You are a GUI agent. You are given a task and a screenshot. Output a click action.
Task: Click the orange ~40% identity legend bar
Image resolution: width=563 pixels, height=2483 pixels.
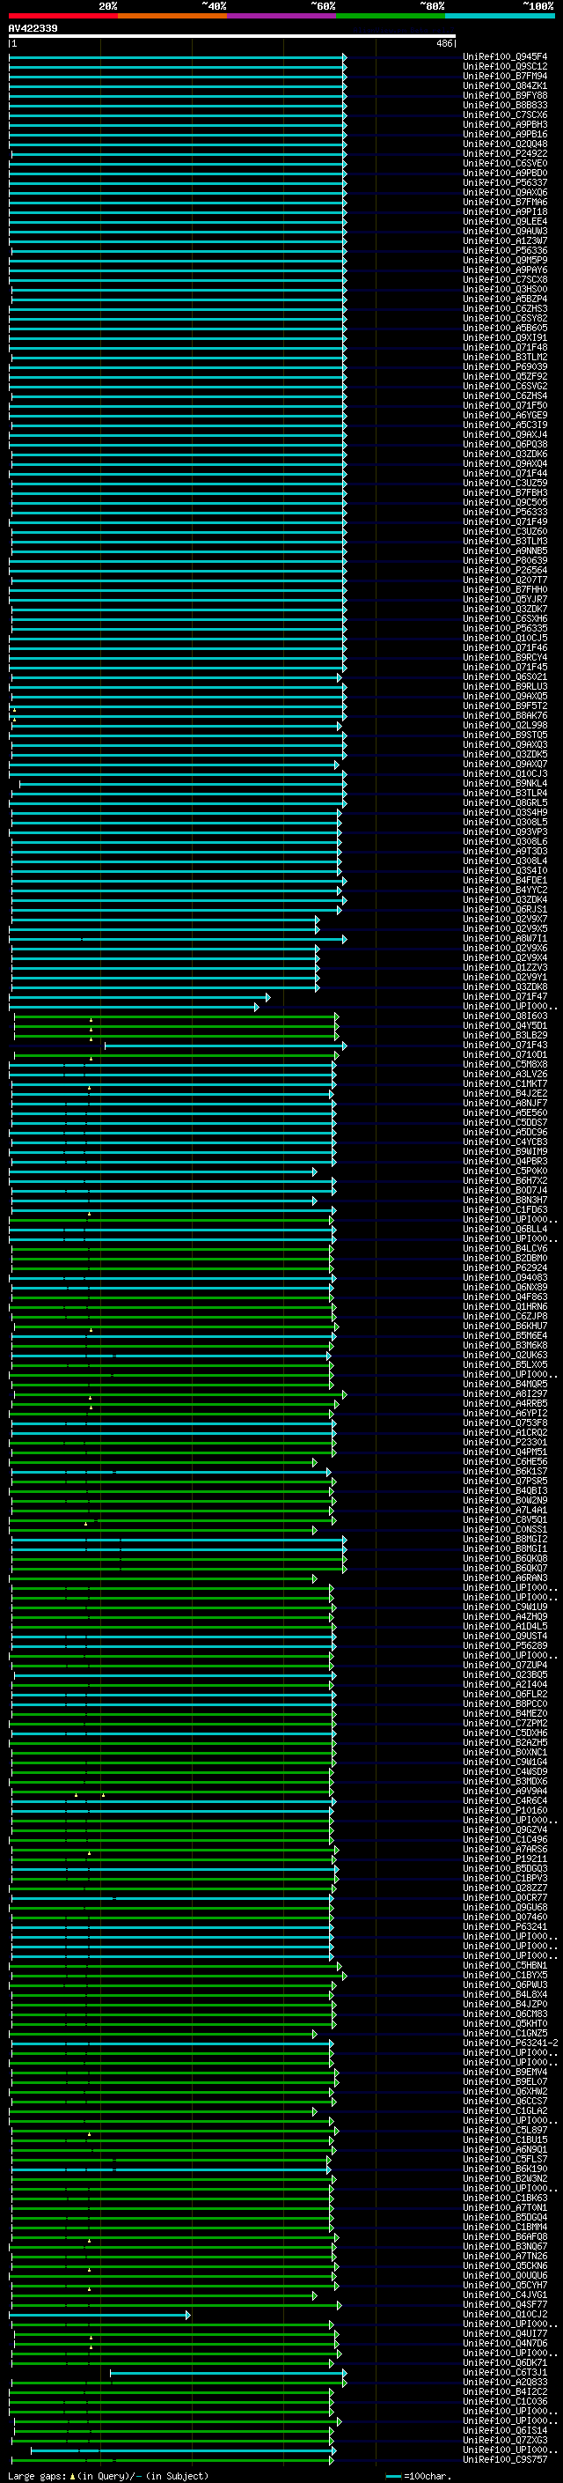173,16
